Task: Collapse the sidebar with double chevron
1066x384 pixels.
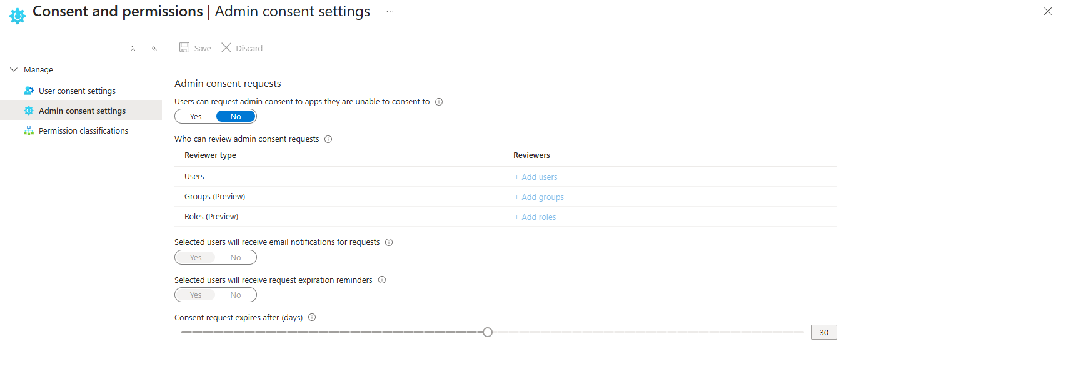Action: [154, 48]
